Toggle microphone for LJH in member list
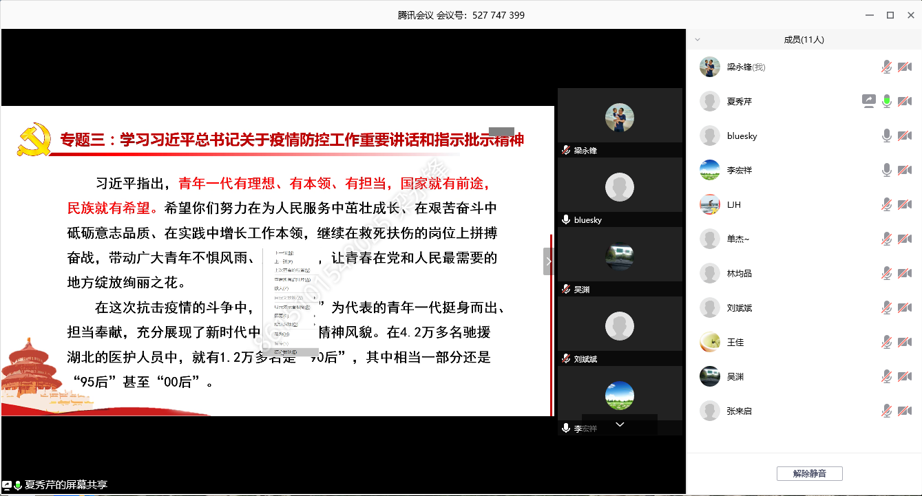Screen dimensions: 922x496 click(887, 204)
